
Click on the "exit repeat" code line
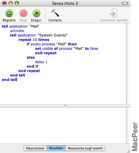coord(46,53)
